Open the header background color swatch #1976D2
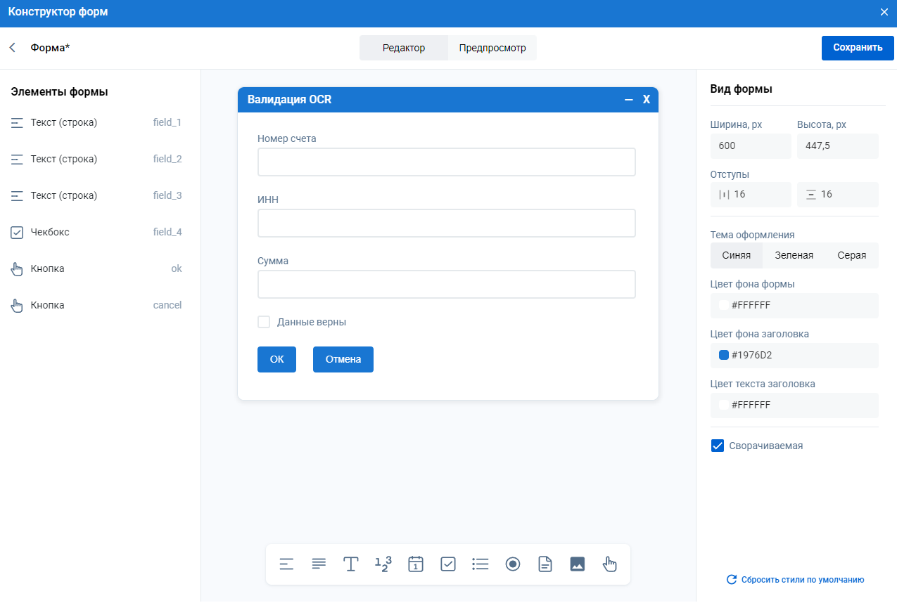The image size is (897, 603). point(723,356)
